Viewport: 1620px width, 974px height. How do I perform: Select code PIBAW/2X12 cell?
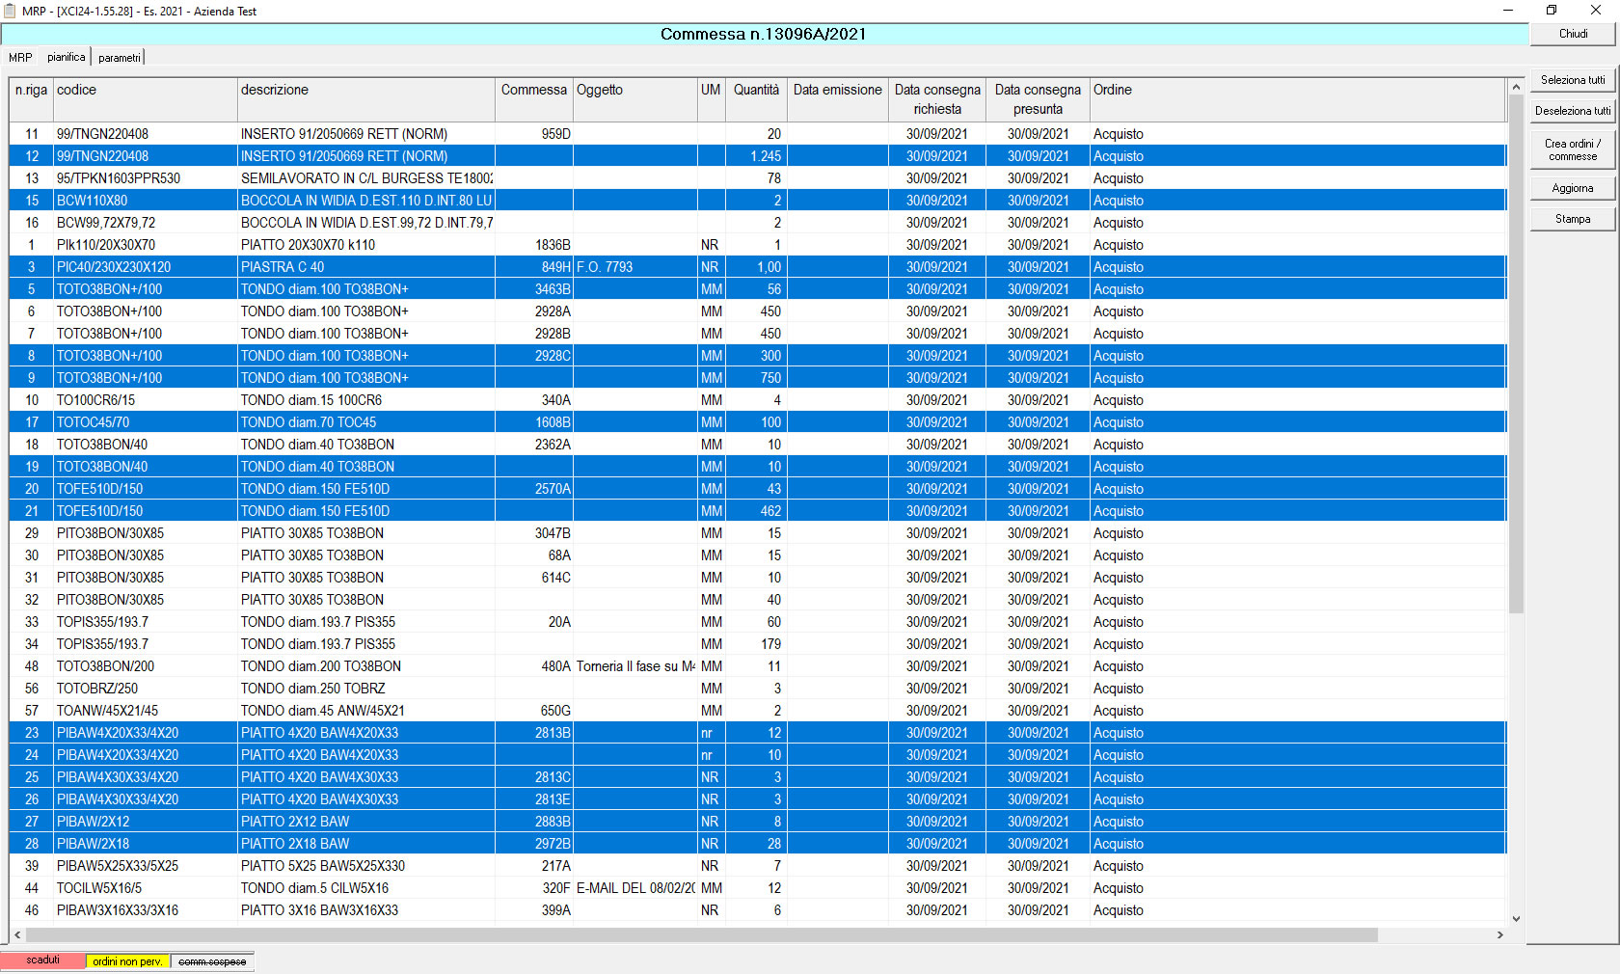click(x=145, y=822)
